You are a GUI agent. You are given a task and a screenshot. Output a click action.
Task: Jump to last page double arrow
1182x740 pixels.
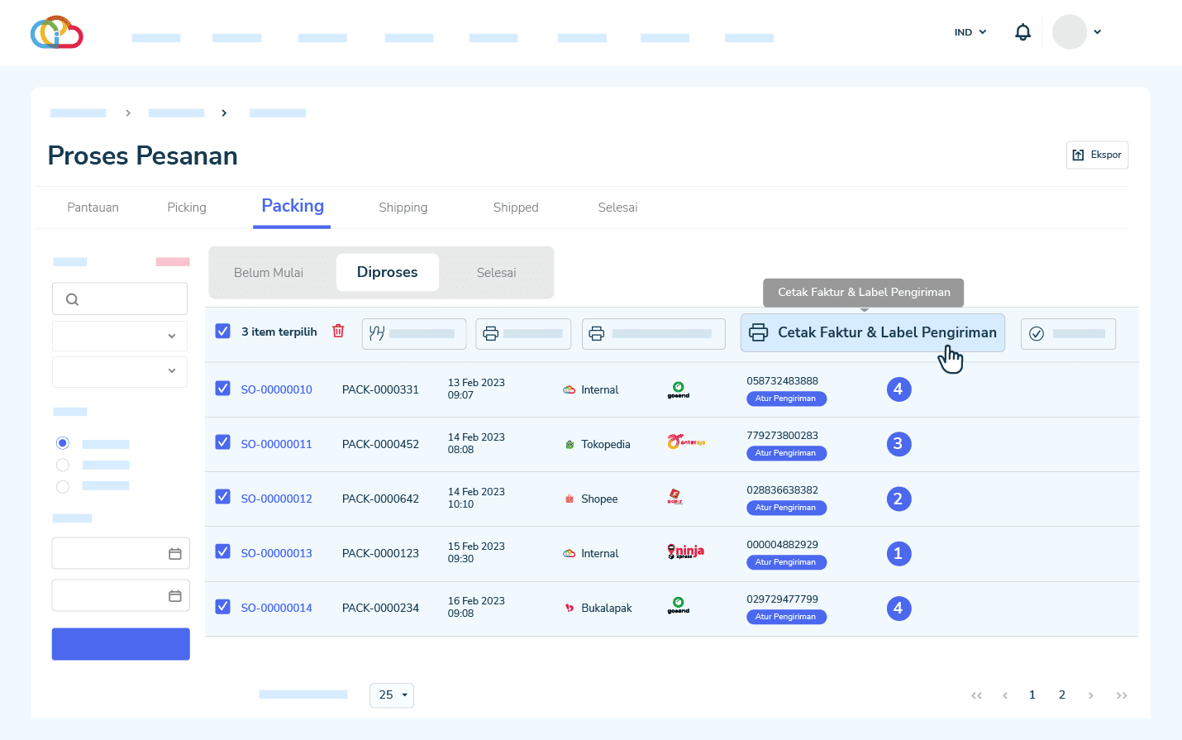[1121, 695]
